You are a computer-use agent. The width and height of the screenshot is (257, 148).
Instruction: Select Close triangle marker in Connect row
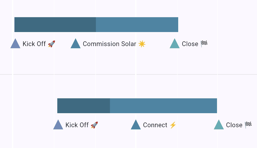click(219, 125)
